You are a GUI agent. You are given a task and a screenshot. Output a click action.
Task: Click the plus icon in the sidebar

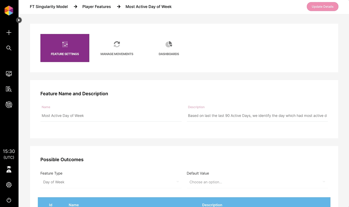pyautogui.click(x=9, y=32)
